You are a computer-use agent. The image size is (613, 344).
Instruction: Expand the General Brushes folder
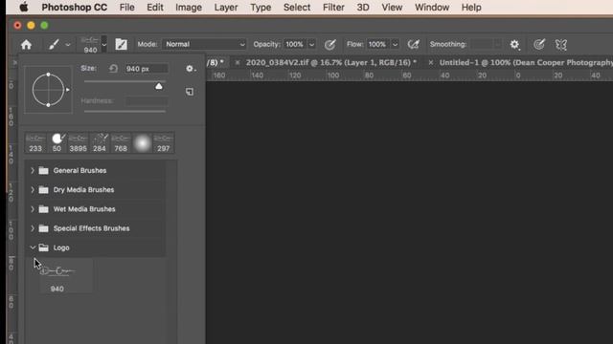coord(33,170)
